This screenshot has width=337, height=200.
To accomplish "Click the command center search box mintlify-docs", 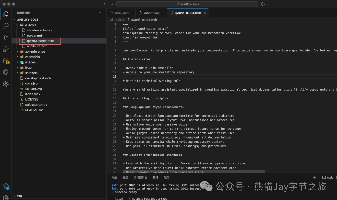I will click(188, 4).
